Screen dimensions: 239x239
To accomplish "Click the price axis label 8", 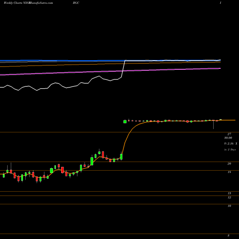I will [x=228, y=236].
